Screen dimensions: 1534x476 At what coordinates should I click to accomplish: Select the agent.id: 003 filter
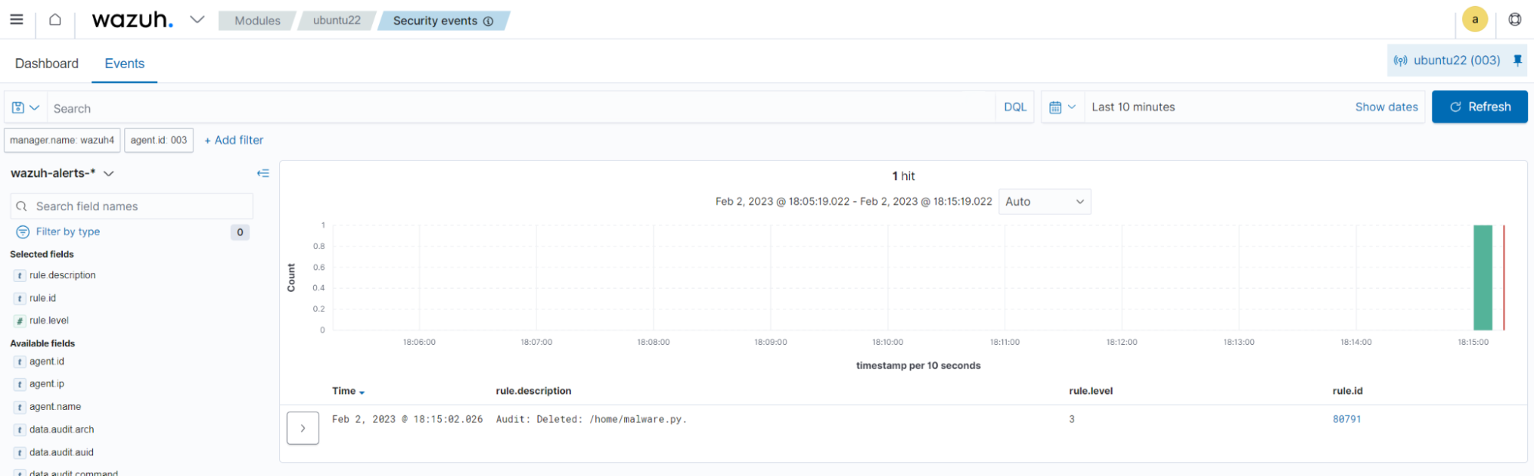[x=159, y=140]
